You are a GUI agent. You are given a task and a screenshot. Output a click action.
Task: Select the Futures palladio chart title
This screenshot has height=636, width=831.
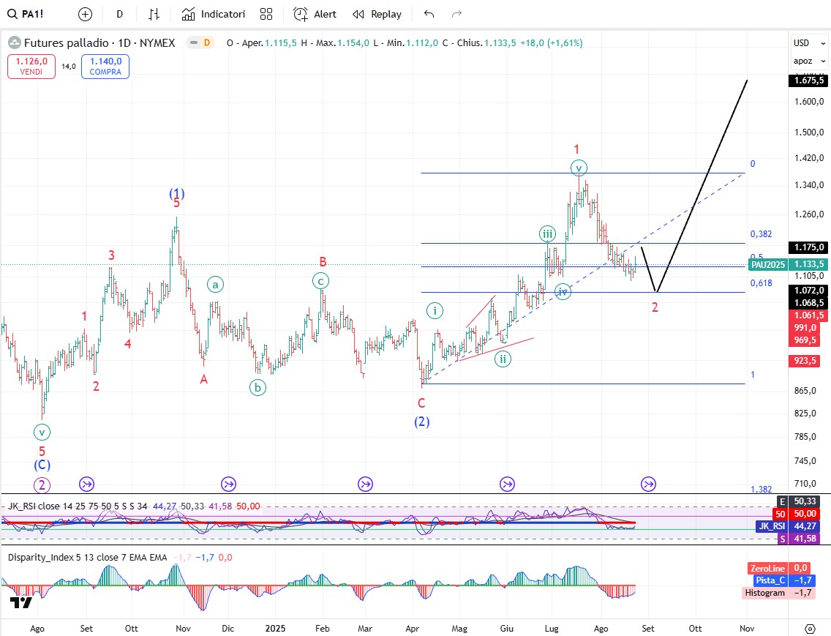pos(99,43)
